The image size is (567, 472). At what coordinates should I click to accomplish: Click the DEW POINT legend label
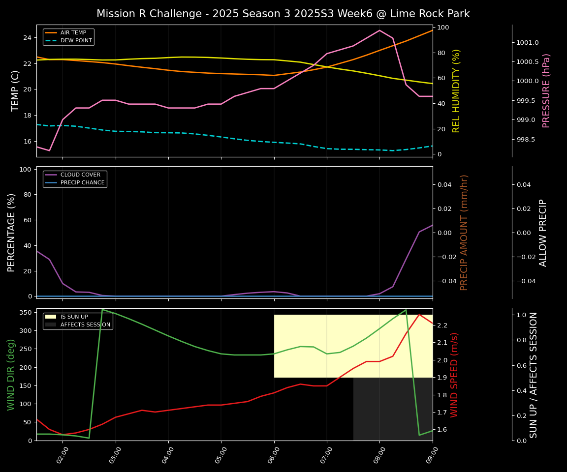click(x=76, y=40)
